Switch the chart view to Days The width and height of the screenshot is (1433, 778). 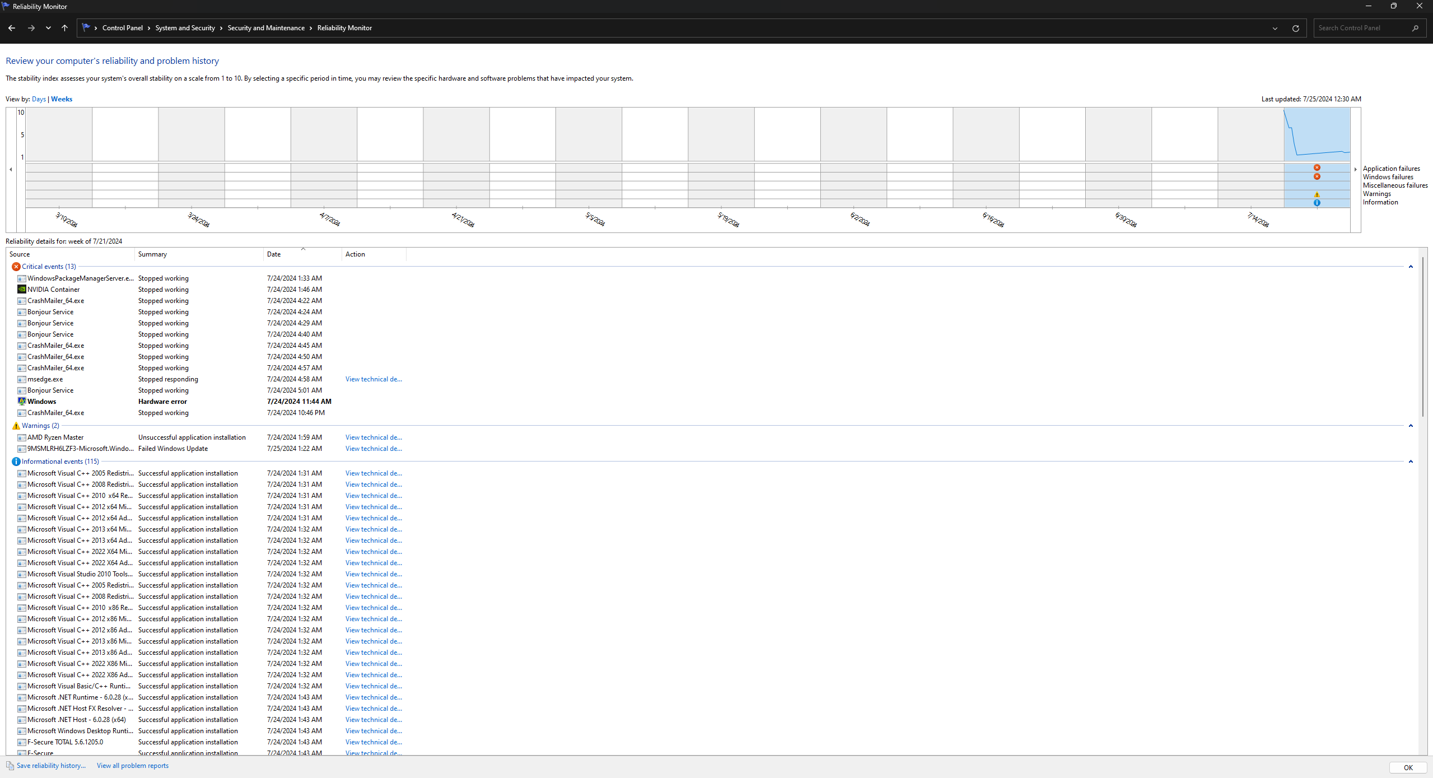tap(39, 99)
